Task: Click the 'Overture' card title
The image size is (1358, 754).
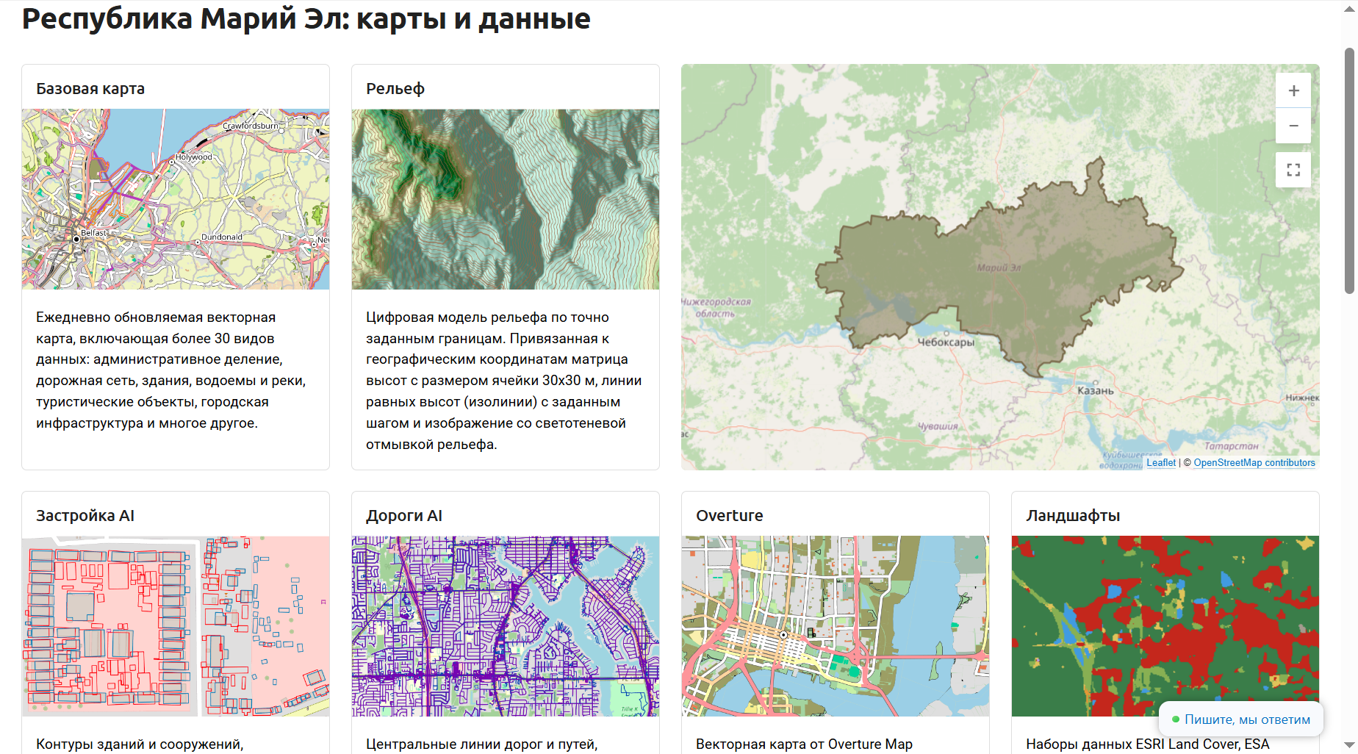Action: click(x=730, y=516)
